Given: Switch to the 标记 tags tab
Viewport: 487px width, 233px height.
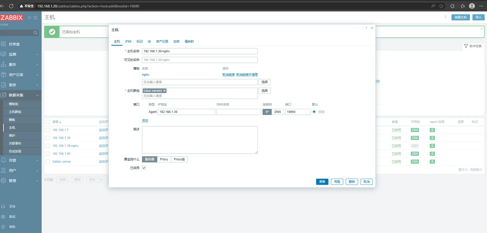Looking at the screenshot, I should 140,42.
